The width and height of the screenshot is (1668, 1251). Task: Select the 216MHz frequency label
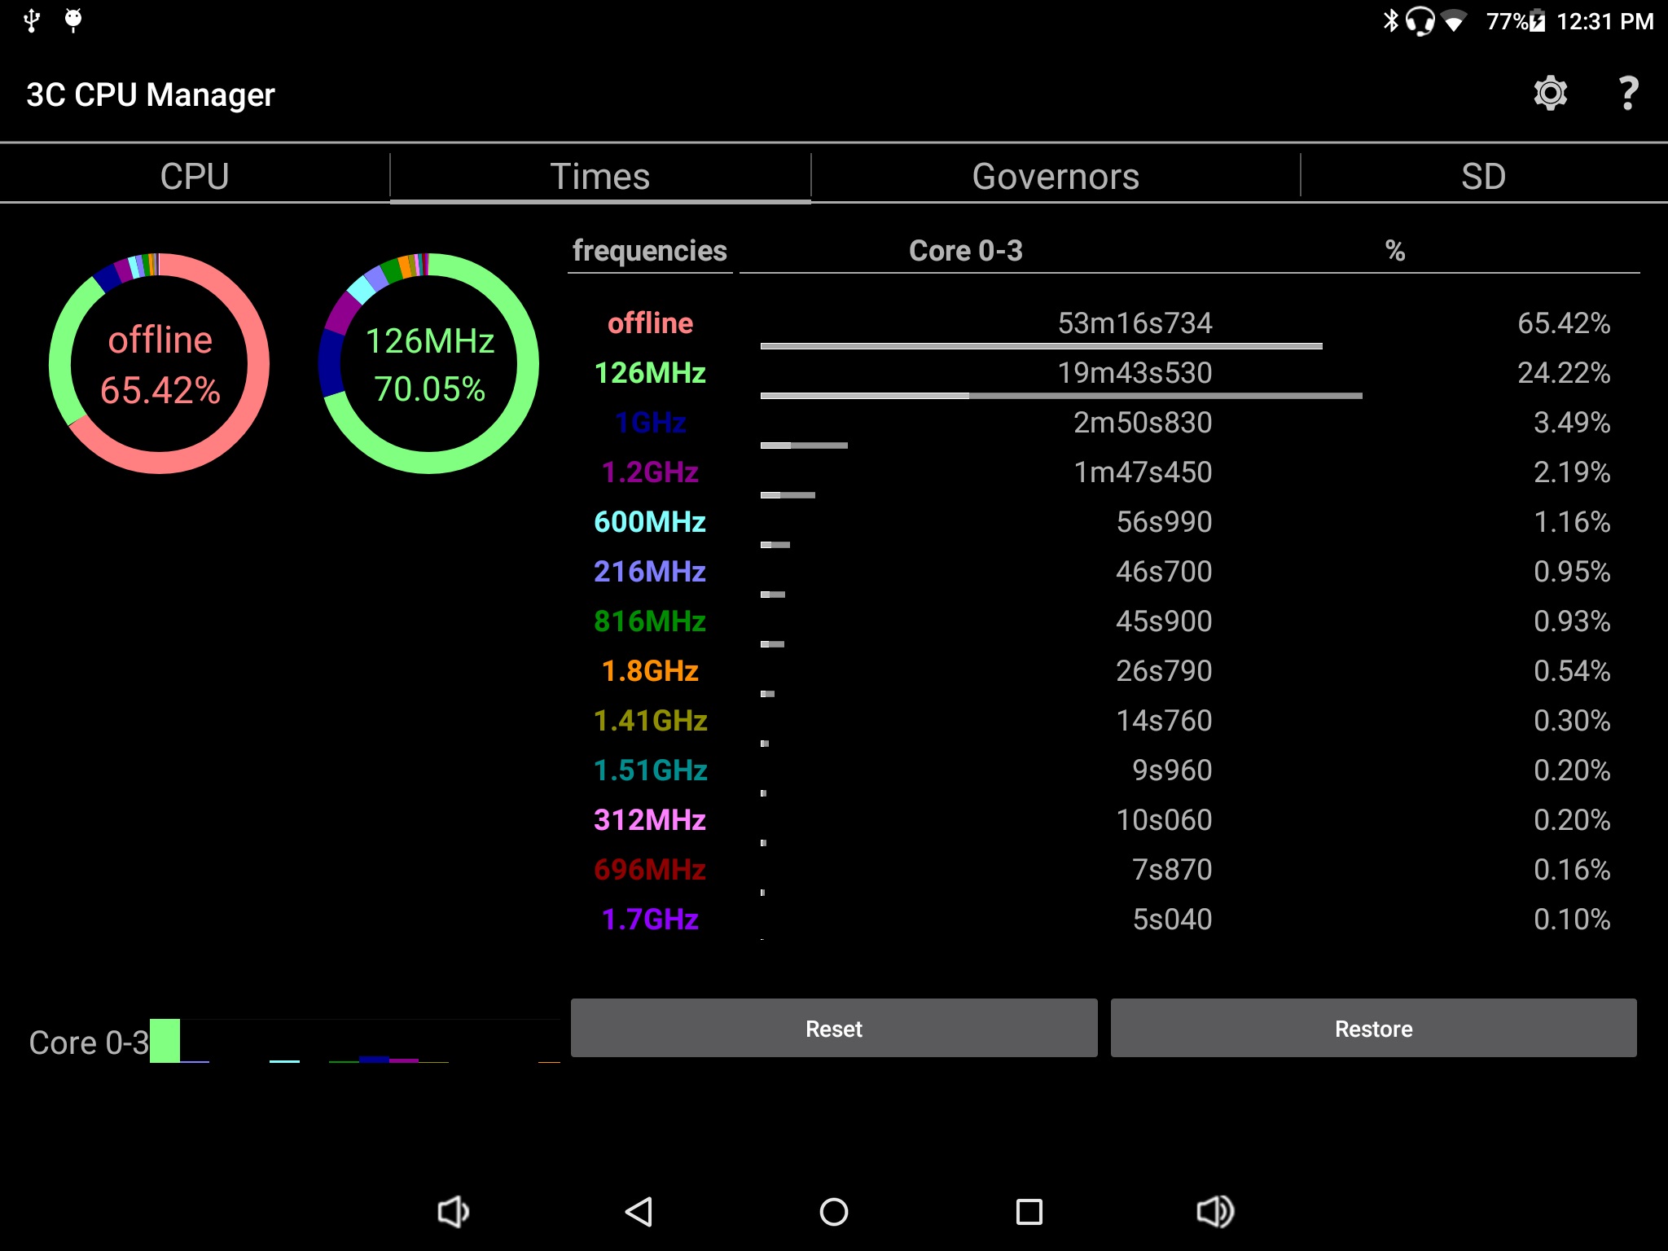point(650,572)
